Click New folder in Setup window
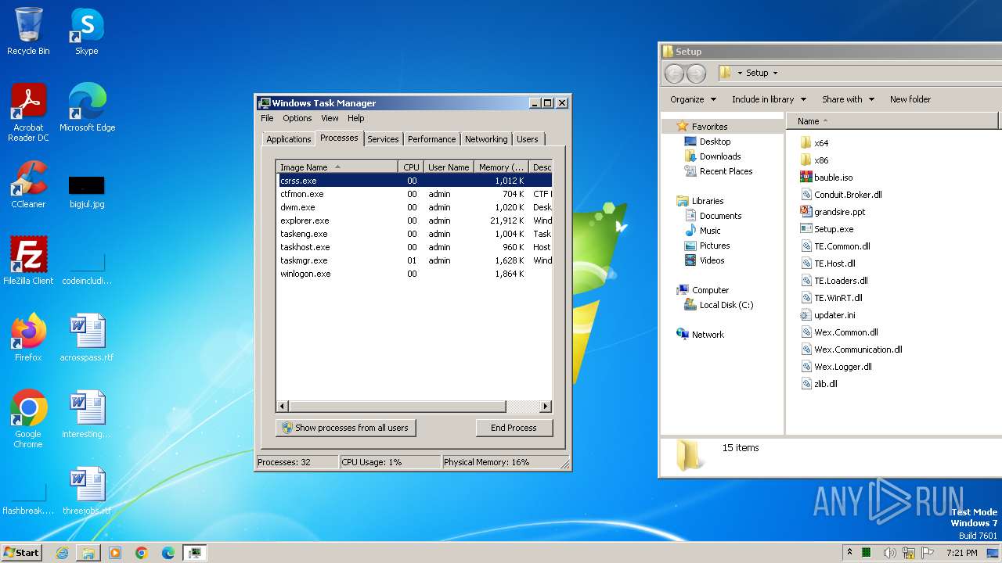The image size is (1002, 563). [910, 99]
